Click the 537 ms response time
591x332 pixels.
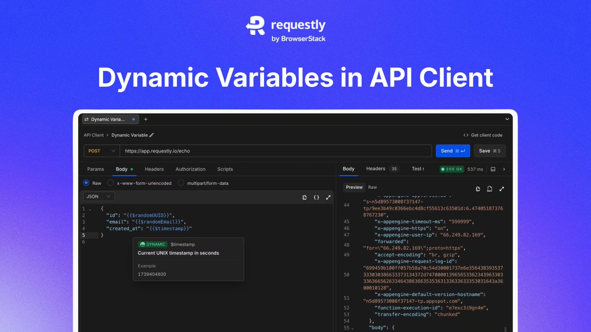point(476,169)
